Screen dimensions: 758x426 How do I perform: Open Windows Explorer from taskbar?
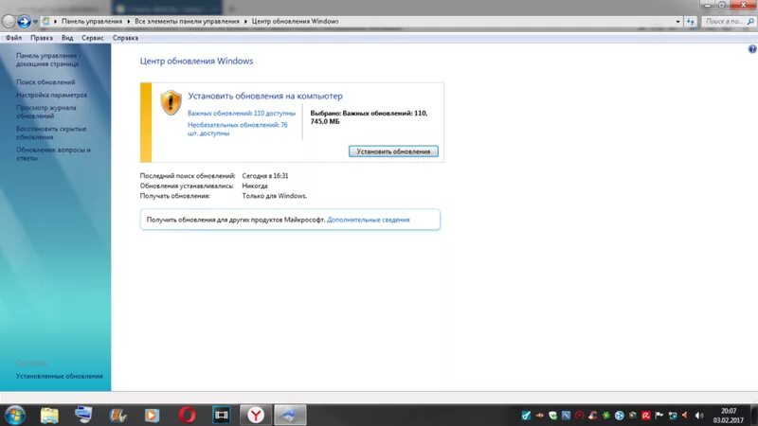click(x=49, y=415)
